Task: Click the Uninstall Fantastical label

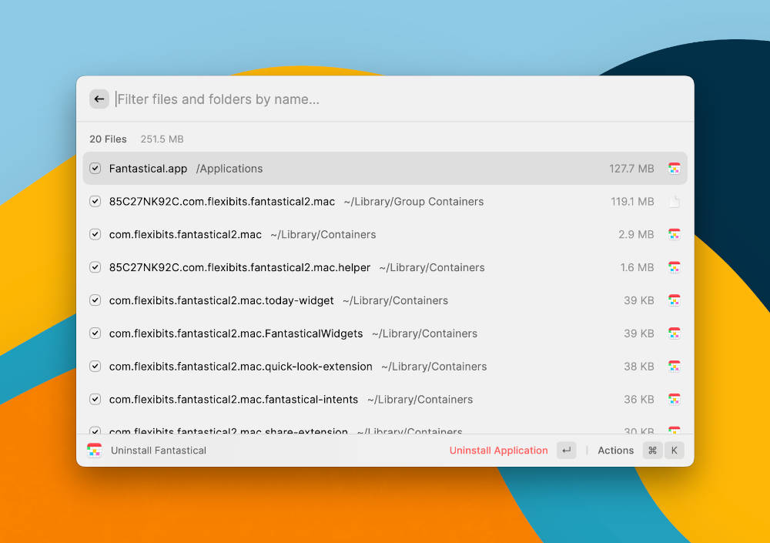Action: click(x=158, y=450)
